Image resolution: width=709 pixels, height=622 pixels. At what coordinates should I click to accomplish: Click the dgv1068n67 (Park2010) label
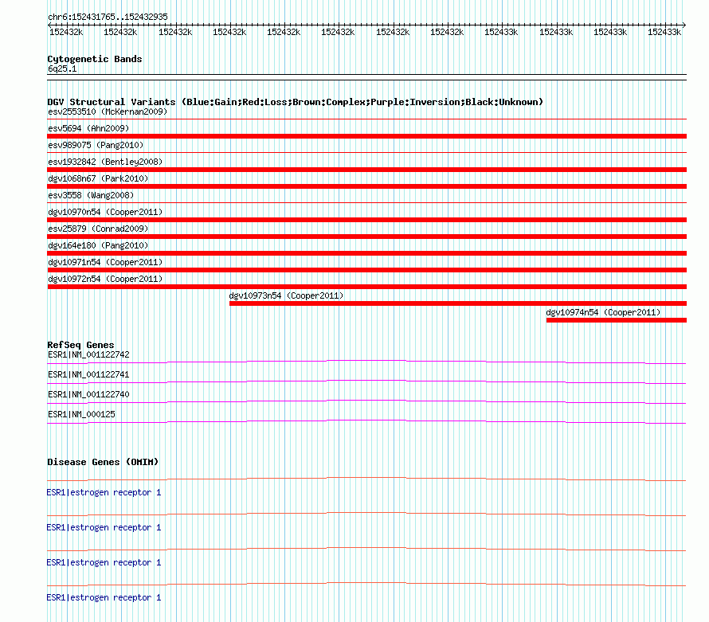(98, 178)
